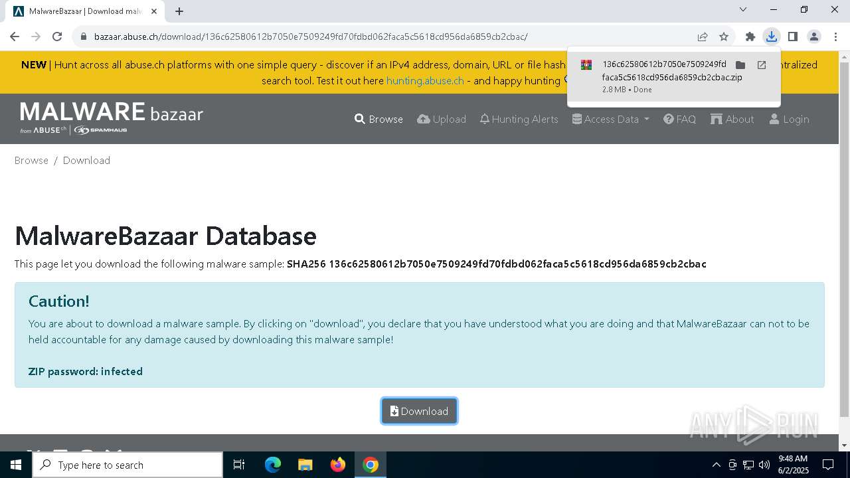Go to Login page
Image resolution: width=850 pixels, height=478 pixels.
click(x=789, y=119)
